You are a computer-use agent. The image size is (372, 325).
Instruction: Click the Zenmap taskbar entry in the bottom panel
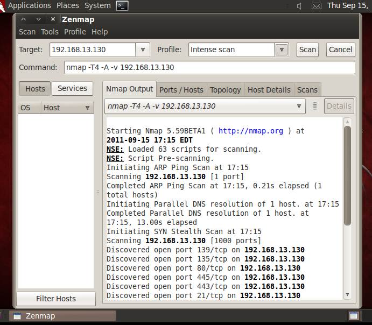pyautogui.click(x=62, y=316)
